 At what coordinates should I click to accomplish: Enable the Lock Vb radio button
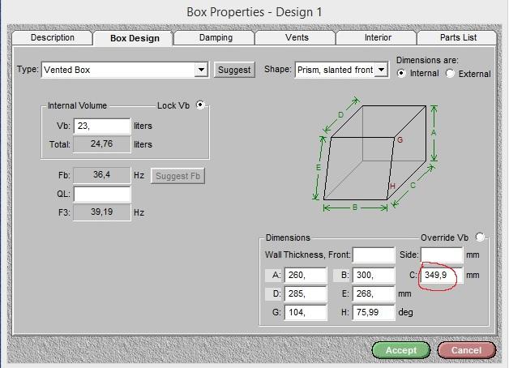[x=201, y=105]
